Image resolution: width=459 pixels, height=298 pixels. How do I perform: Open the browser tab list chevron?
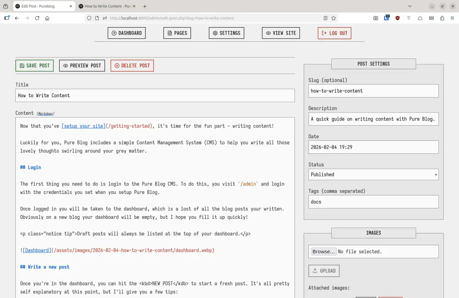(410, 6)
